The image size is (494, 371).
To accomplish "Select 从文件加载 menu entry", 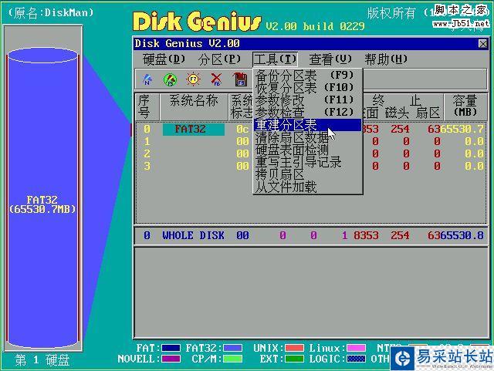I will [307, 187].
